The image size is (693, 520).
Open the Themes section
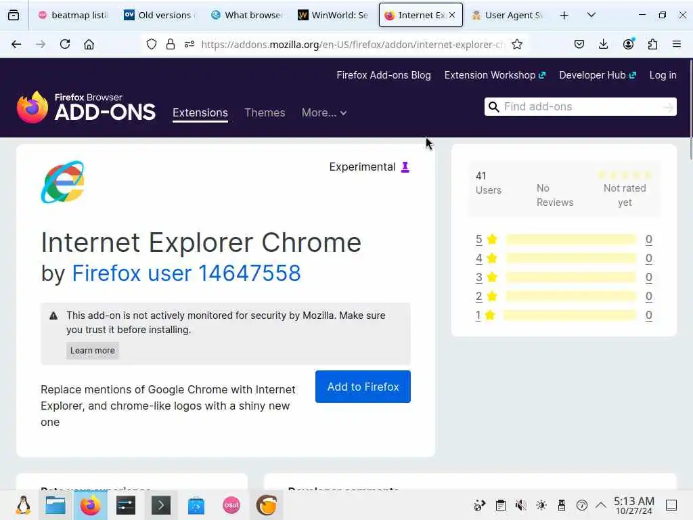click(x=265, y=113)
